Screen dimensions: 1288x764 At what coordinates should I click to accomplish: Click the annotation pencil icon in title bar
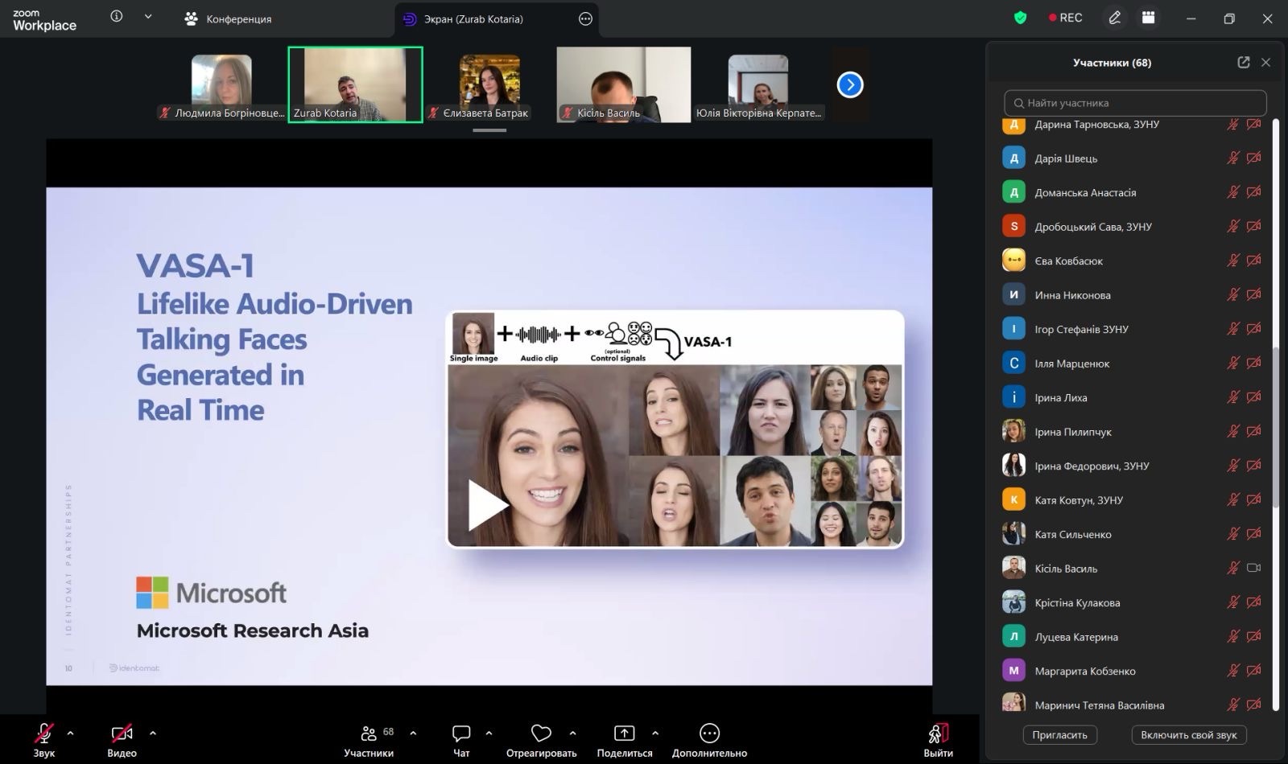click(x=1115, y=18)
